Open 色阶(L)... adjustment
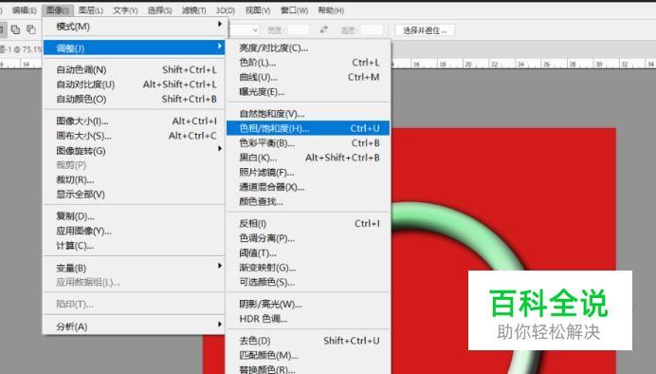The width and height of the screenshot is (656, 374). click(308, 63)
